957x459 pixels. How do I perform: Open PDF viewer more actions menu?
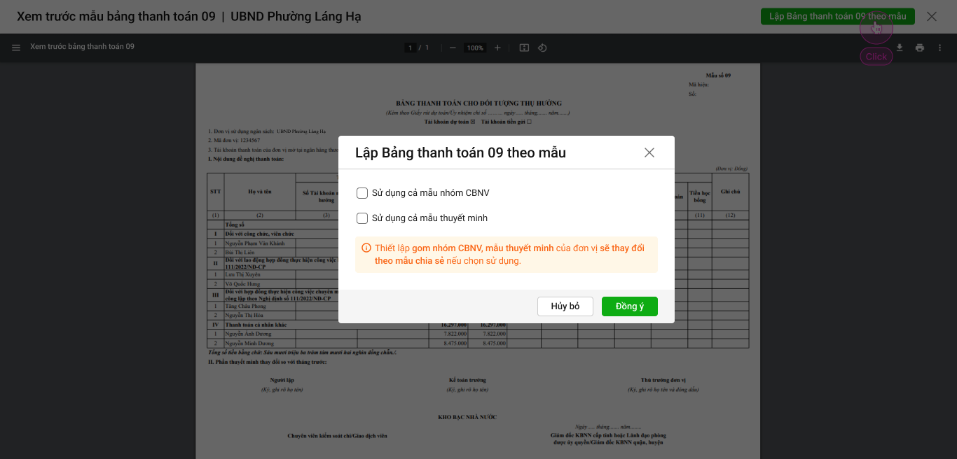pyautogui.click(x=939, y=48)
